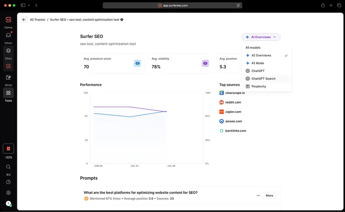Click the -30% discount offer icon

8,149
